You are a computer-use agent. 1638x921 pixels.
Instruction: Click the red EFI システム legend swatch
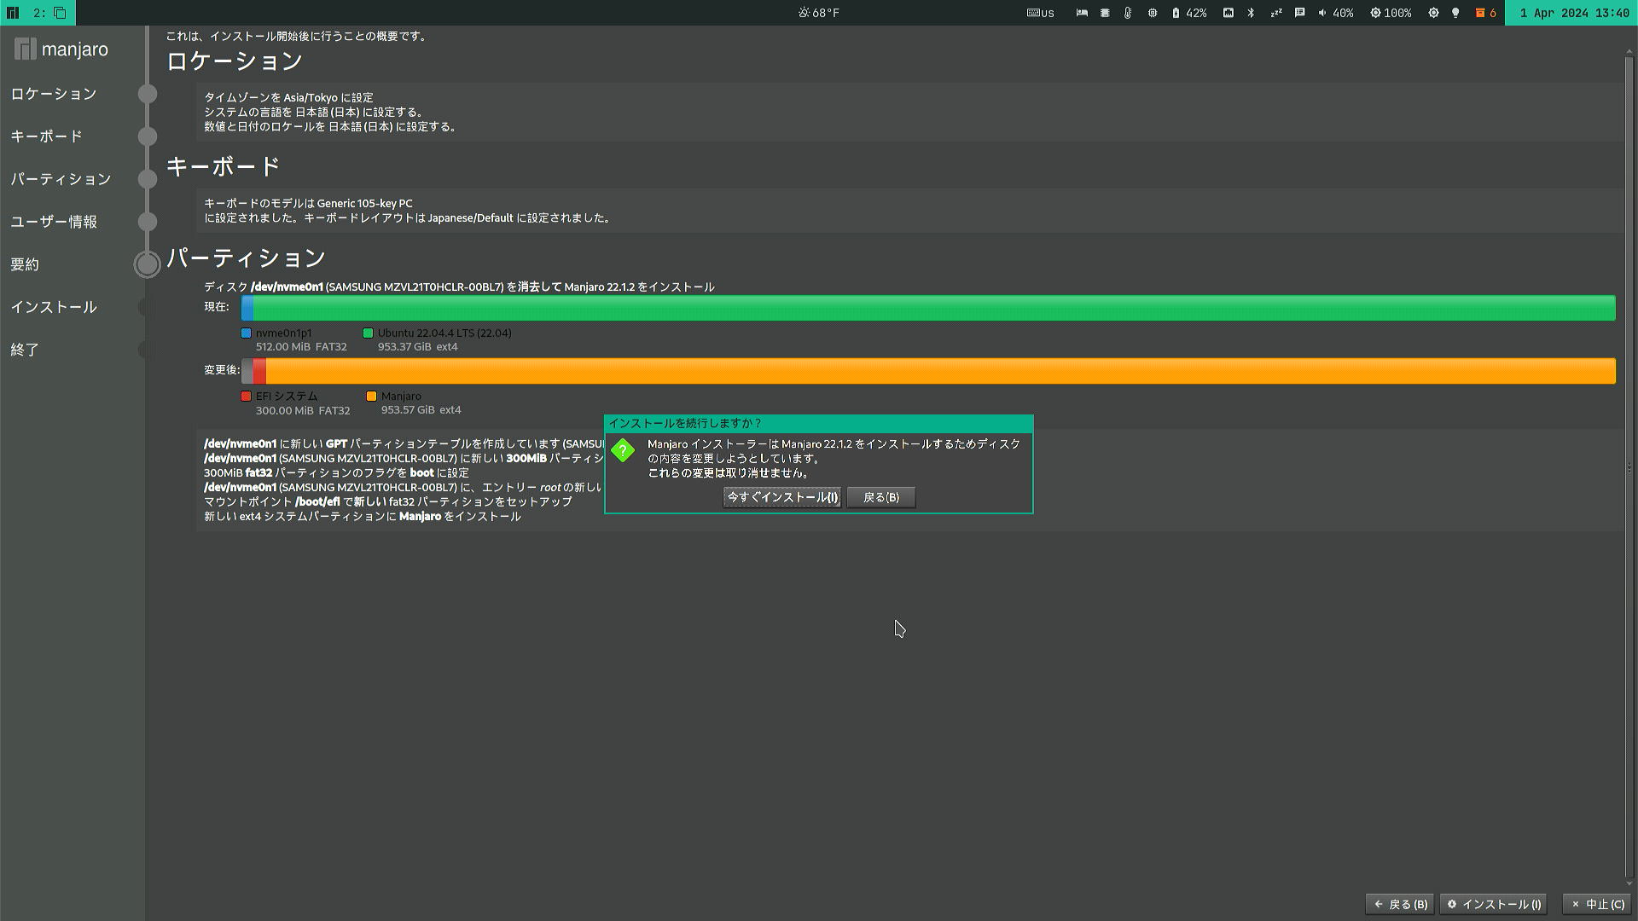[x=247, y=397]
